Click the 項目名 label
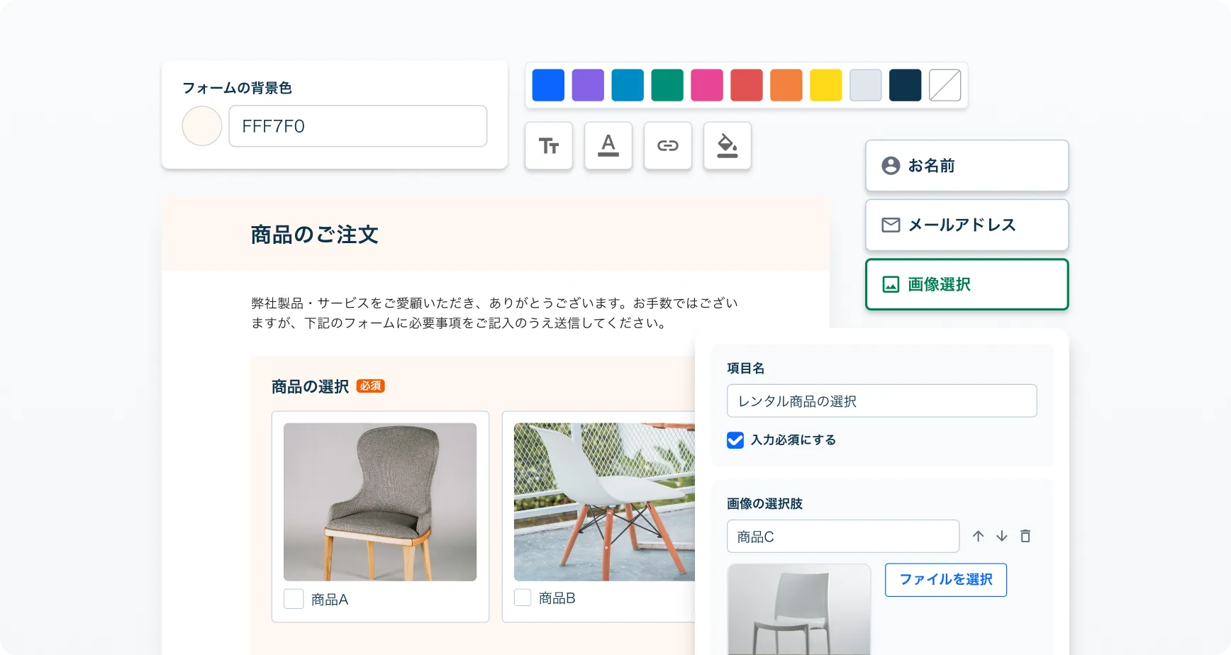 click(x=745, y=369)
